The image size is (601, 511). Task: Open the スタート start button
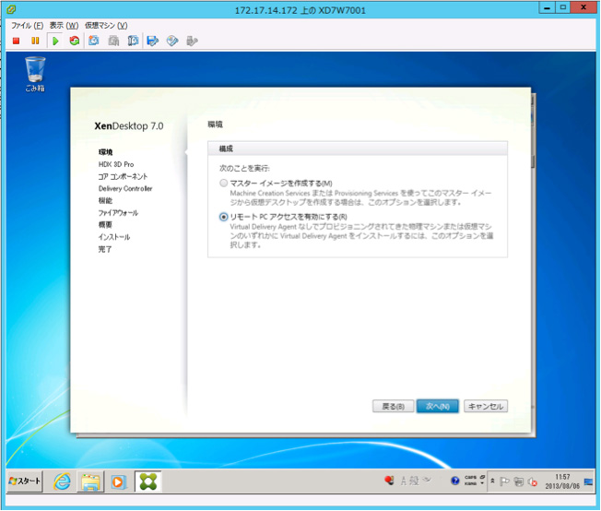tap(25, 481)
